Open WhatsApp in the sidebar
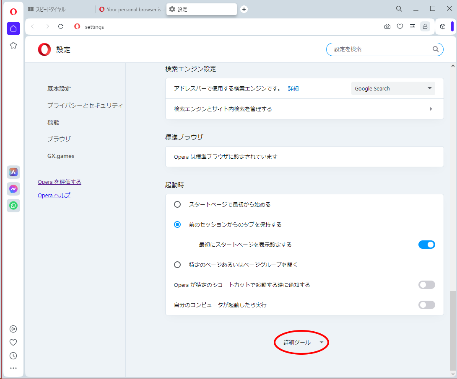The height and width of the screenshot is (379, 457). pyautogui.click(x=13, y=206)
